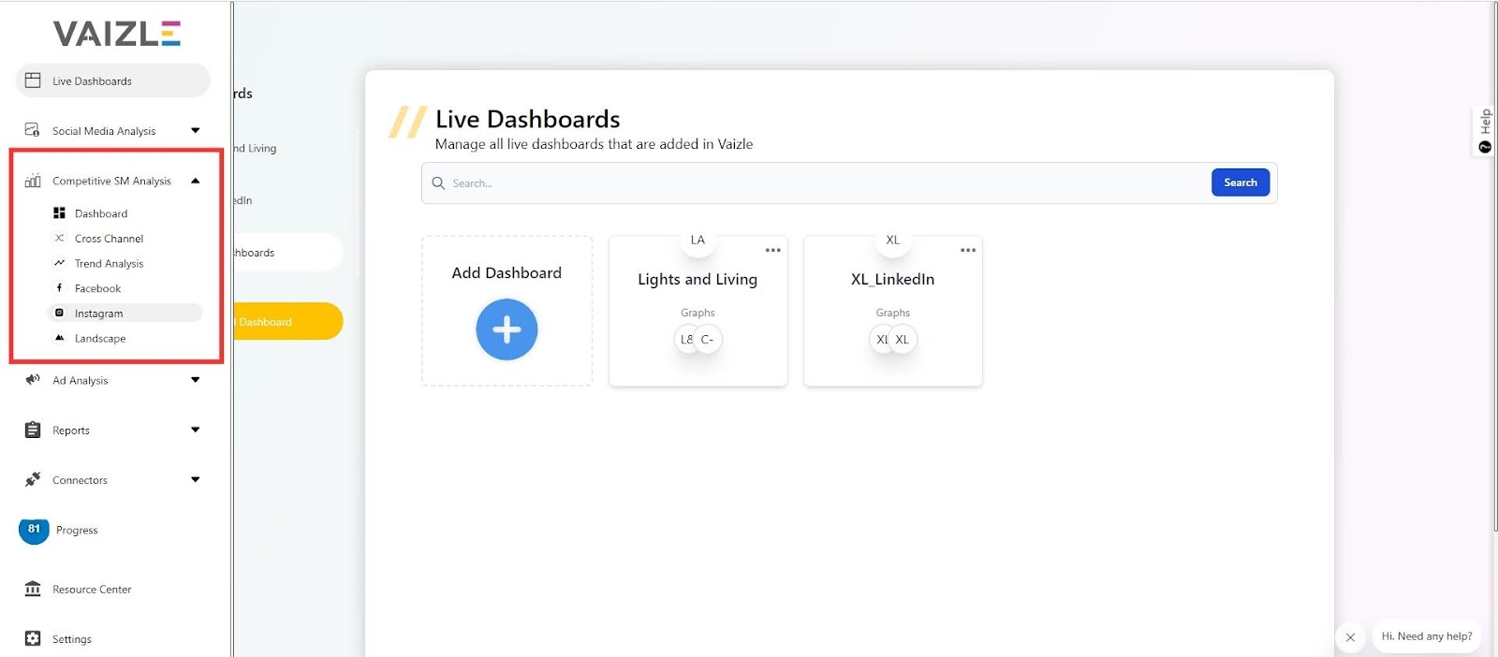The width and height of the screenshot is (1498, 657).
Task: Open the three-dot menu on XL_LinkedIn
Action: point(968,250)
